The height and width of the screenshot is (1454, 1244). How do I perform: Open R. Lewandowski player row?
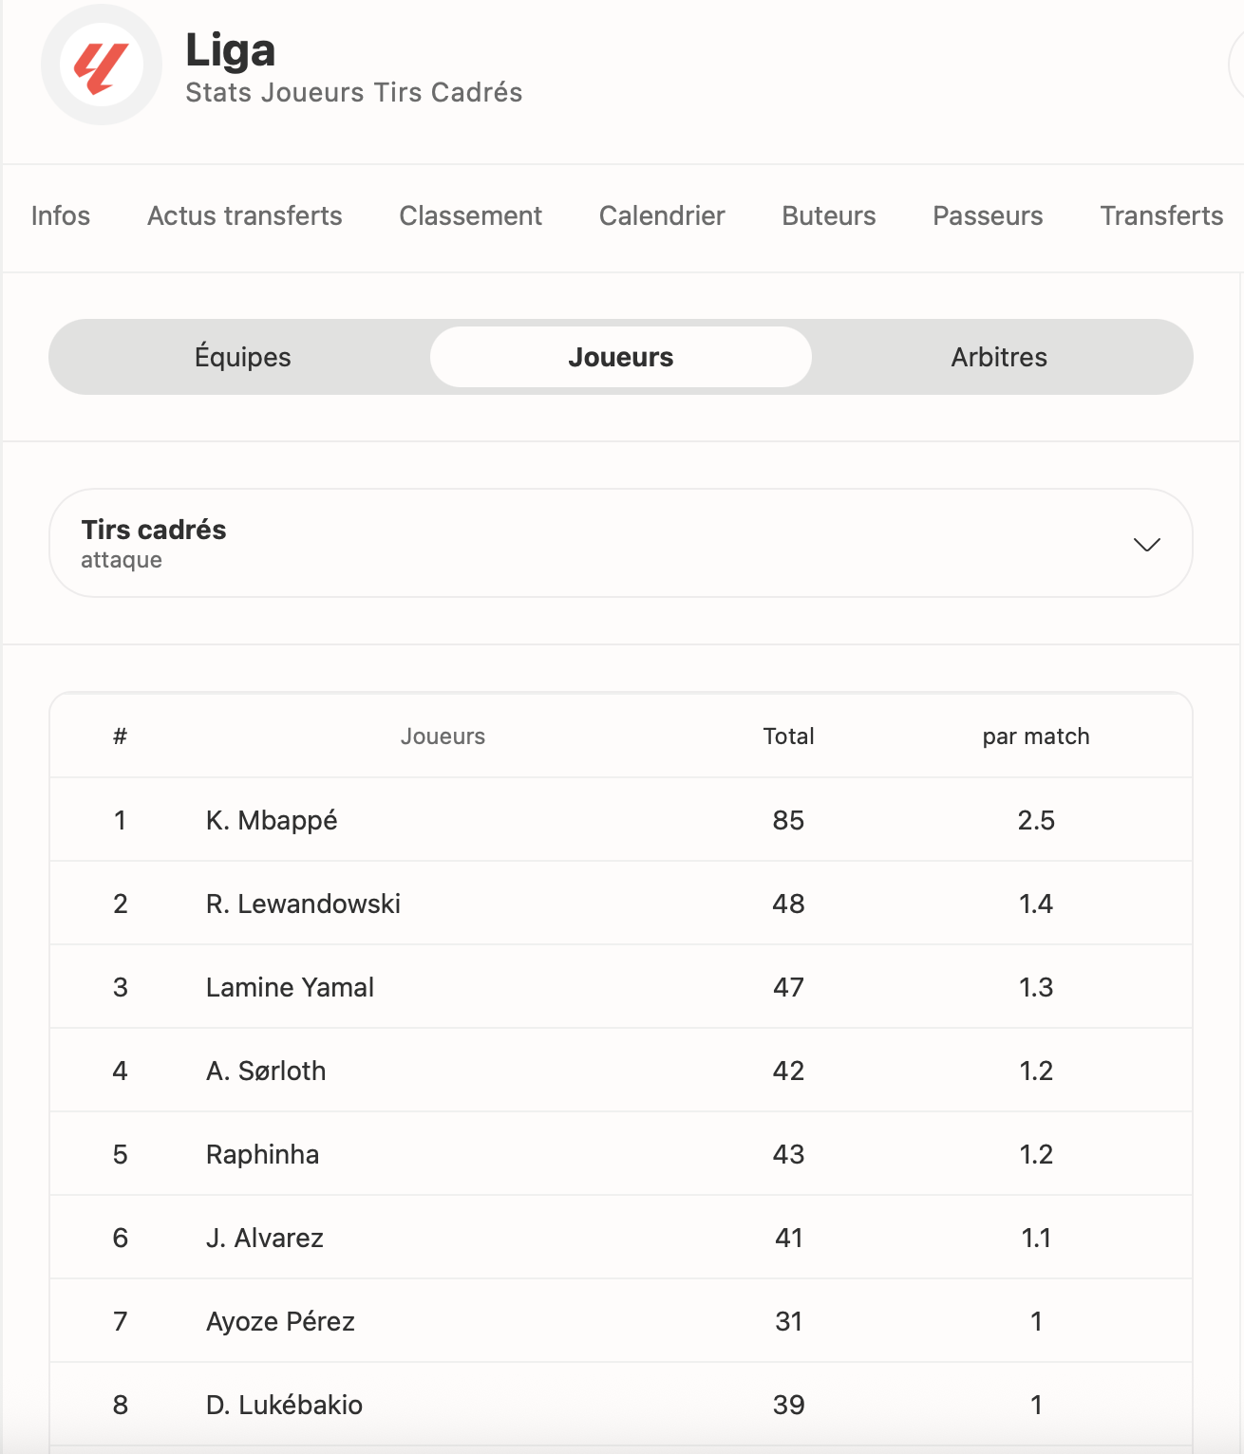point(620,904)
